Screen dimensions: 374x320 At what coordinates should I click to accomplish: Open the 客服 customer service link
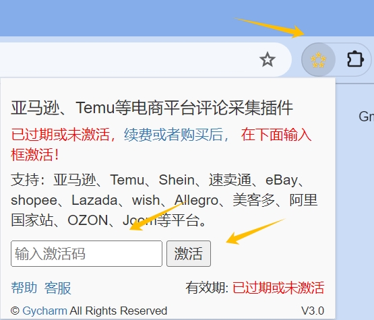coord(58,288)
